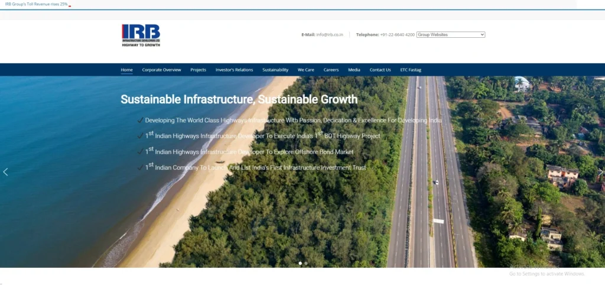Click the IRB Highway to Growth logo

click(x=141, y=35)
